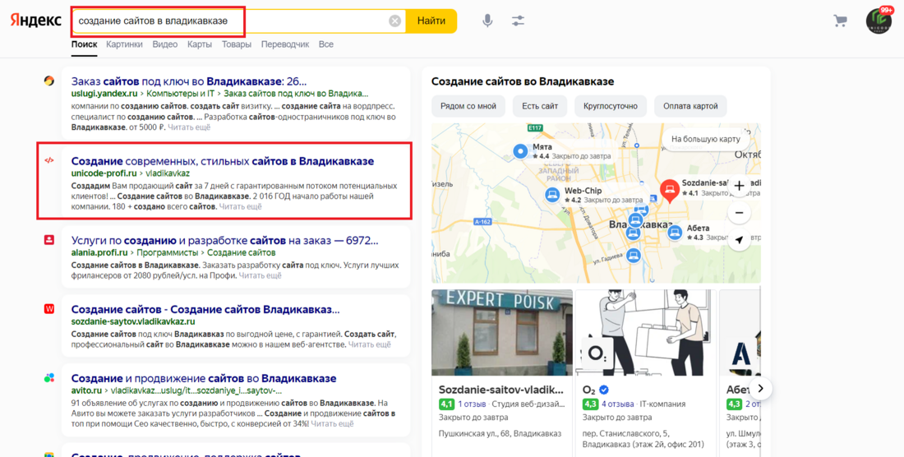Switch to Переводчик tab
This screenshot has width=904, height=457.
coord(285,44)
